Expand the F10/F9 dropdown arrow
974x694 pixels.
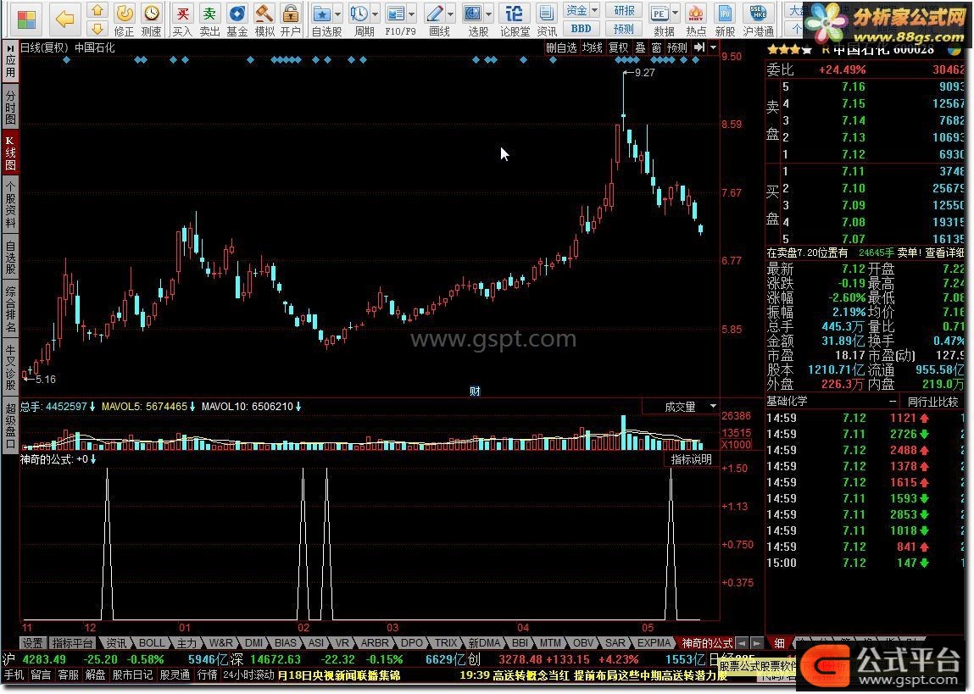pos(412,14)
